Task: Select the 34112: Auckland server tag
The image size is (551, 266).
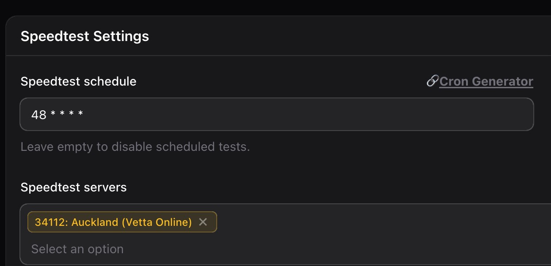Action: coord(113,222)
